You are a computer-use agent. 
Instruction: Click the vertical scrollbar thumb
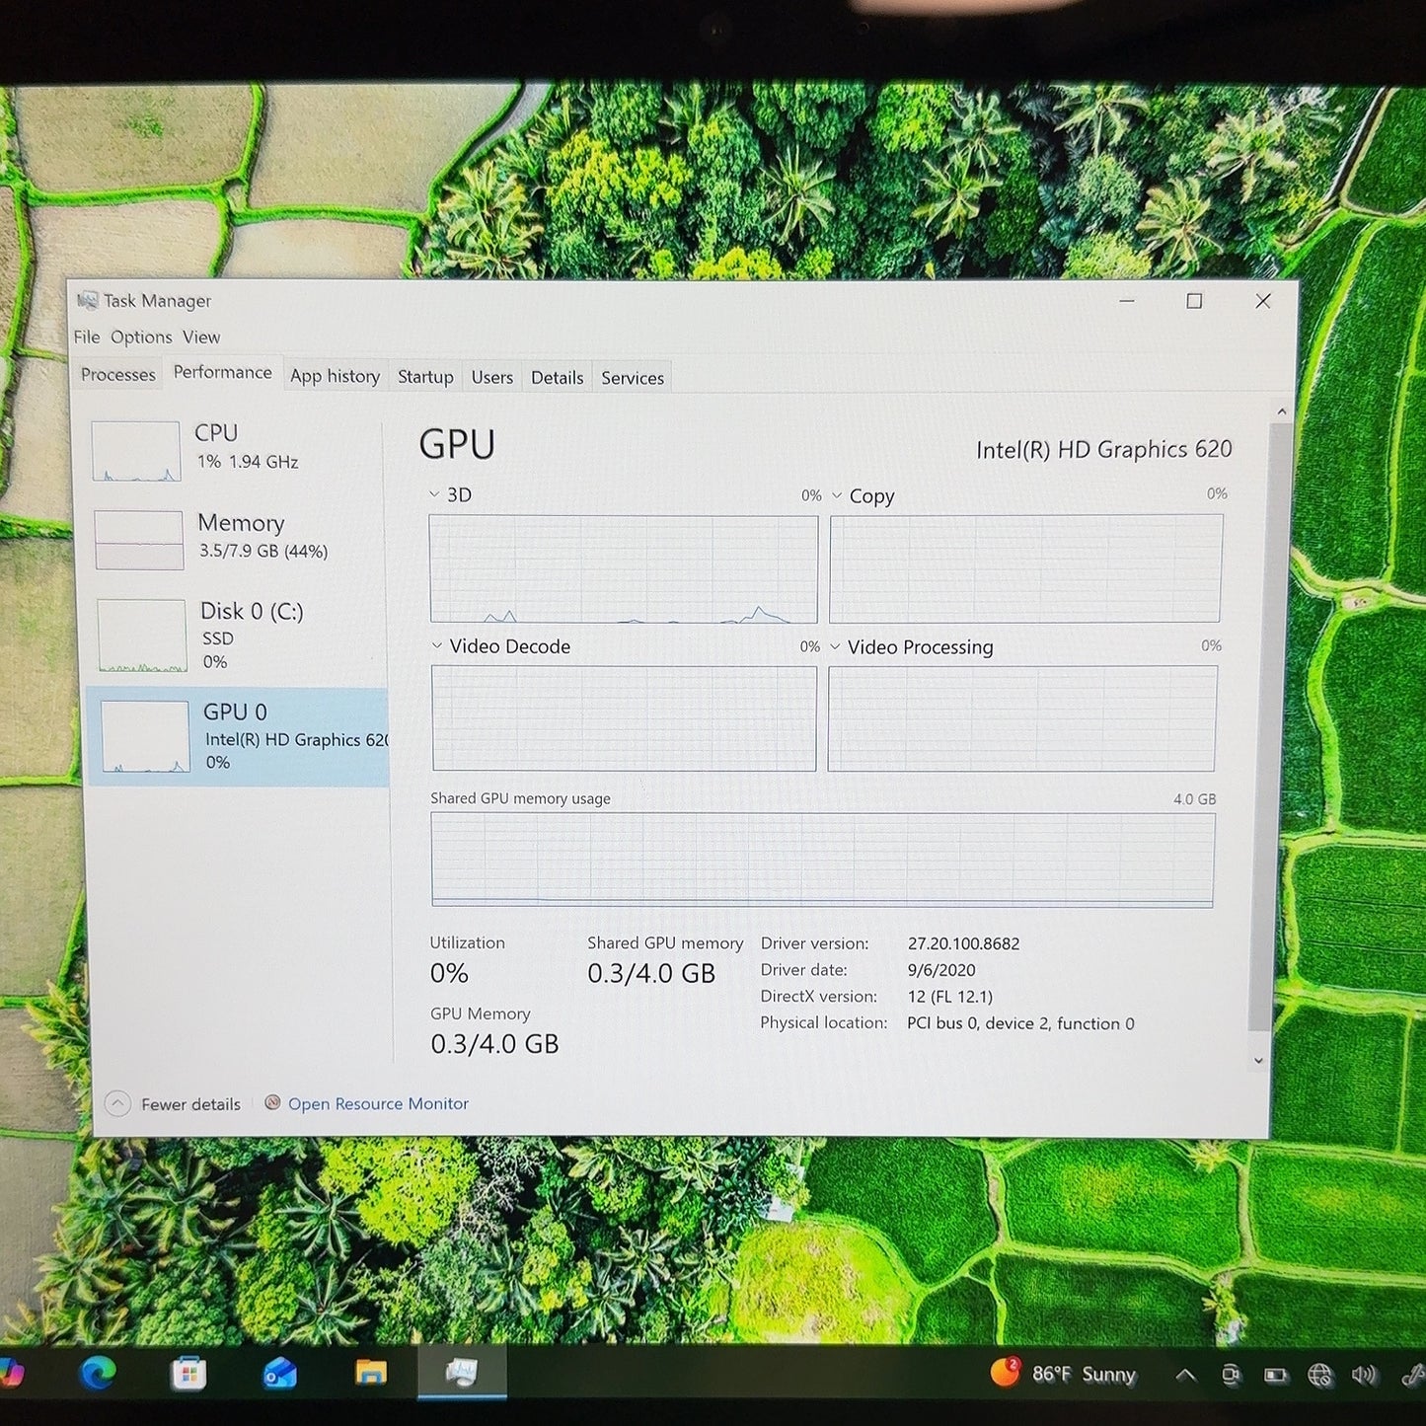[1271, 725]
